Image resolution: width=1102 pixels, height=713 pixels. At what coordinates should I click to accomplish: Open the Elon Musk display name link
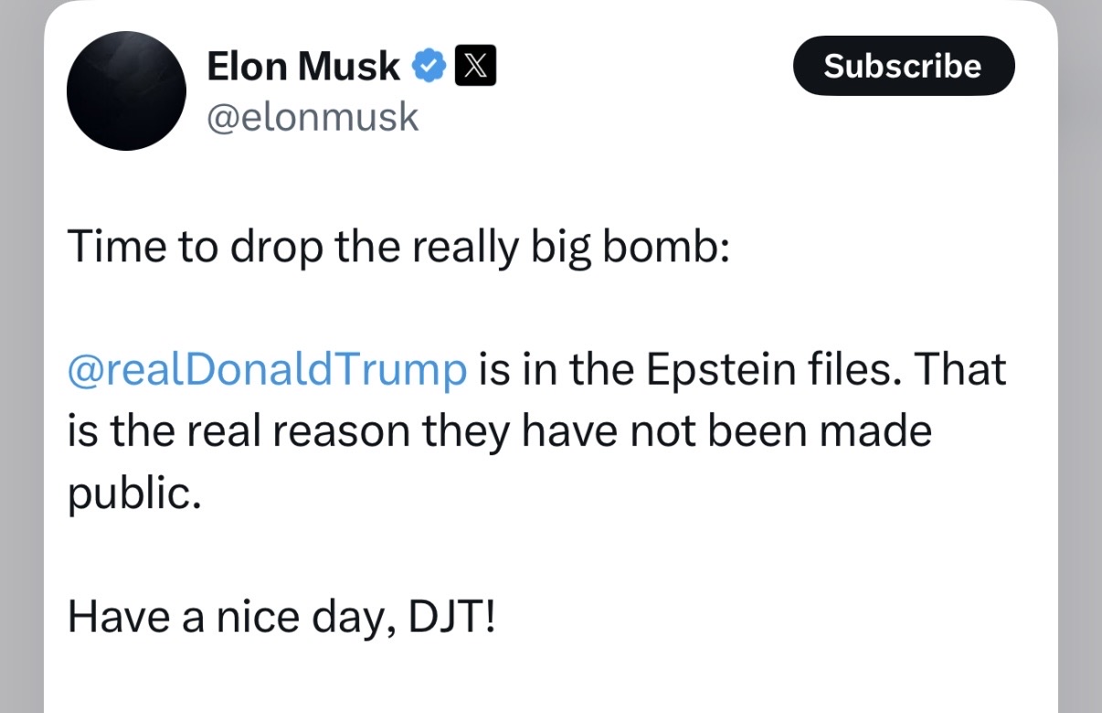coord(304,67)
